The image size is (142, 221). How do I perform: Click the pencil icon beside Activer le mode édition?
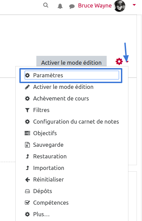point(27,87)
